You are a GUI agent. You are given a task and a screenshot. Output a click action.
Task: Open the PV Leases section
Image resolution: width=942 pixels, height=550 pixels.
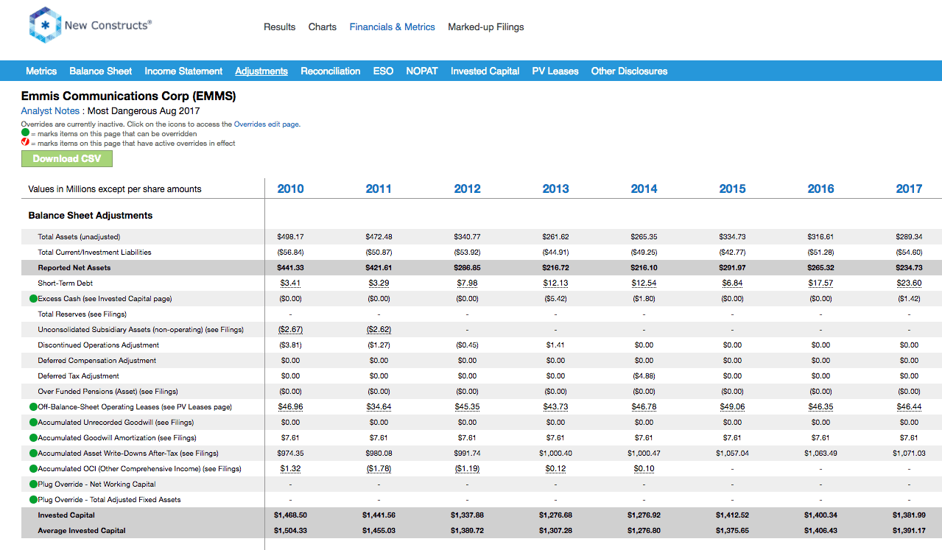pyautogui.click(x=555, y=71)
